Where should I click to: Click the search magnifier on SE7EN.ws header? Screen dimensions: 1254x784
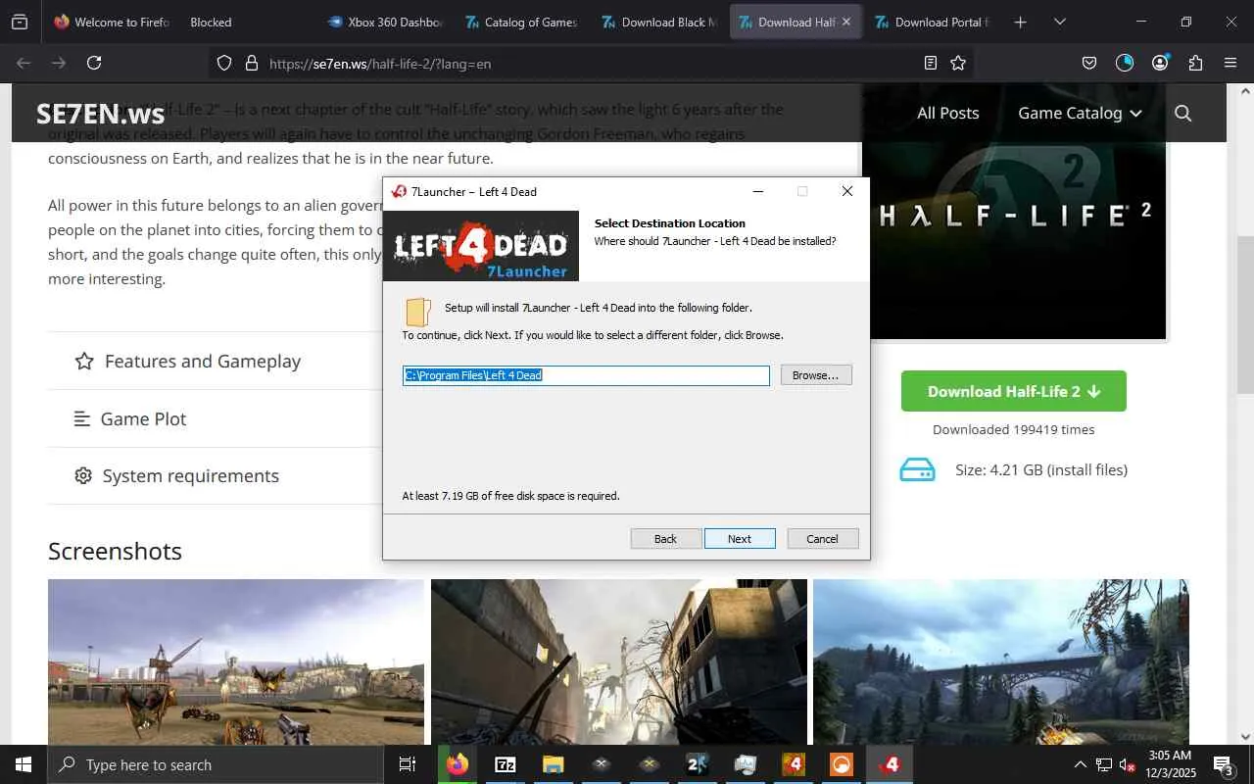pyautogui.click(x=1182, y=113)
